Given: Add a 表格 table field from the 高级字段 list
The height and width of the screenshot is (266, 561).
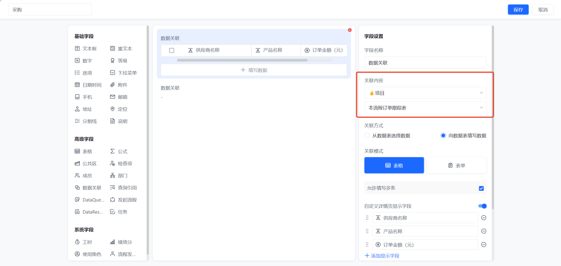Looking at the screenshot, I should coord(83,151).
